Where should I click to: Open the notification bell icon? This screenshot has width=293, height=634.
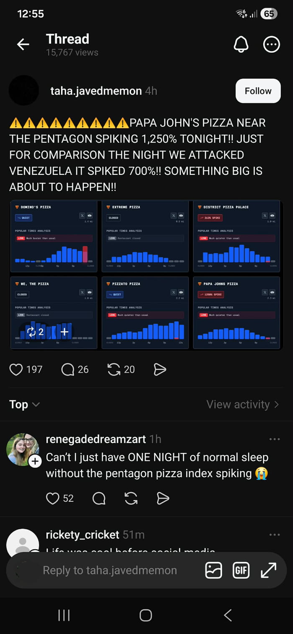tap(242, 44)
